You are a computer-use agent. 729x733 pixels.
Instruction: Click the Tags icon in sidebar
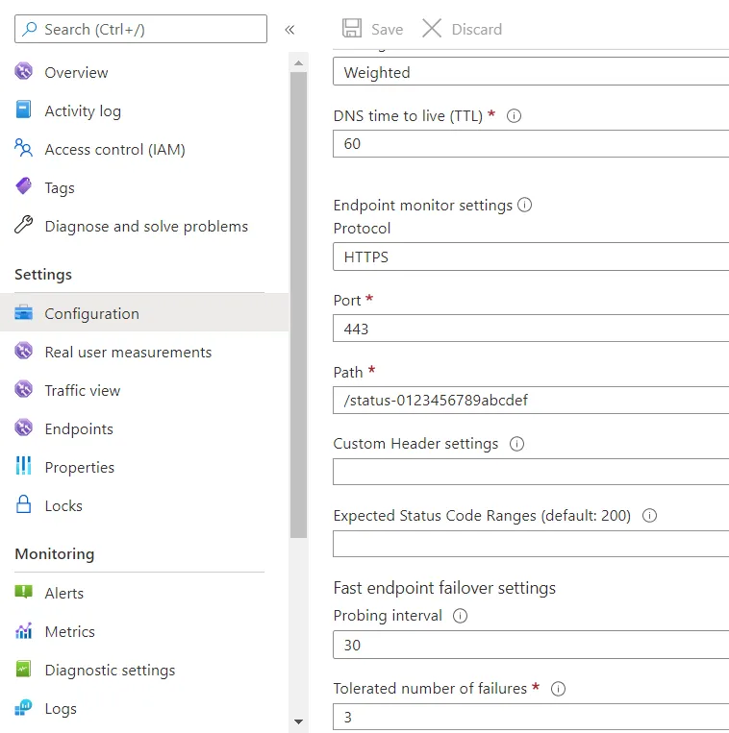24,187
